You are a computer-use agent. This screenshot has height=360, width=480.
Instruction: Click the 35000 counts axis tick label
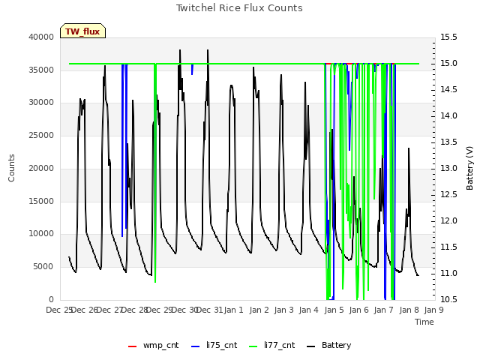(41, 70)
